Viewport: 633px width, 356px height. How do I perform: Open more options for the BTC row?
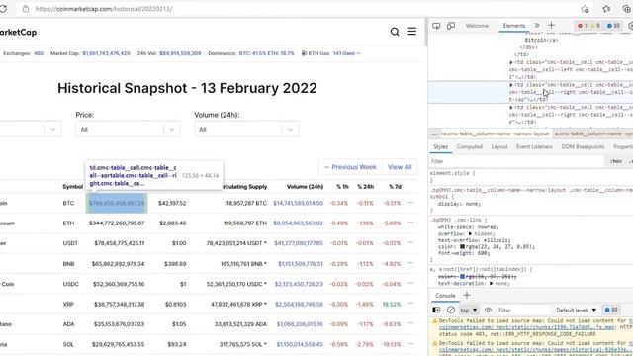(x=410, y=203)
